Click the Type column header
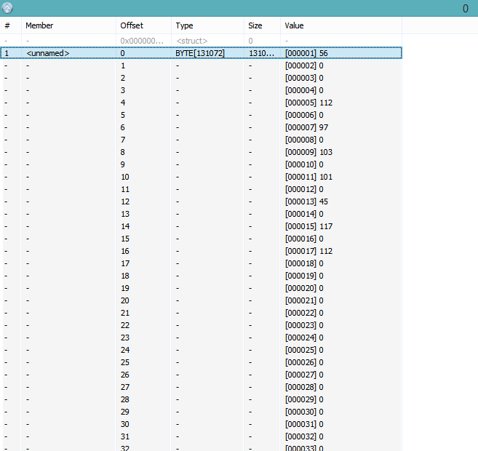Screen dimensions: 478x451 coord(185,25)
